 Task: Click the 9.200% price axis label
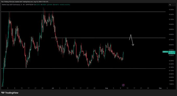[x=171, y=14]
